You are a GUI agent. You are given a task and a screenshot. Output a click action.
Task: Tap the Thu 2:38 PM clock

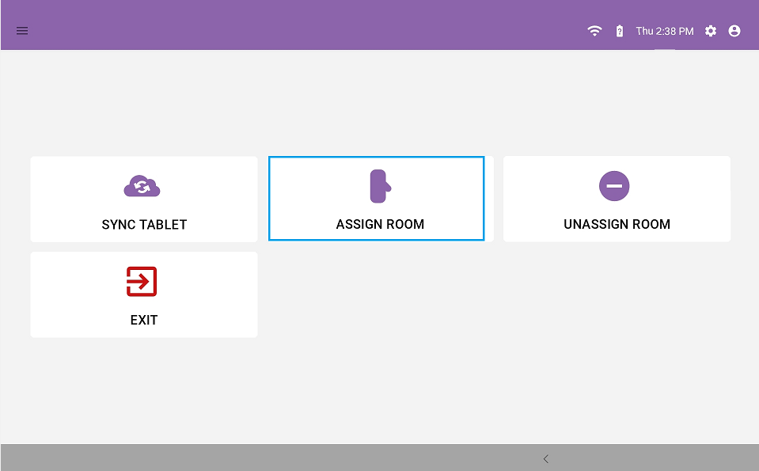pyautogui.click(x=664, y=31)
